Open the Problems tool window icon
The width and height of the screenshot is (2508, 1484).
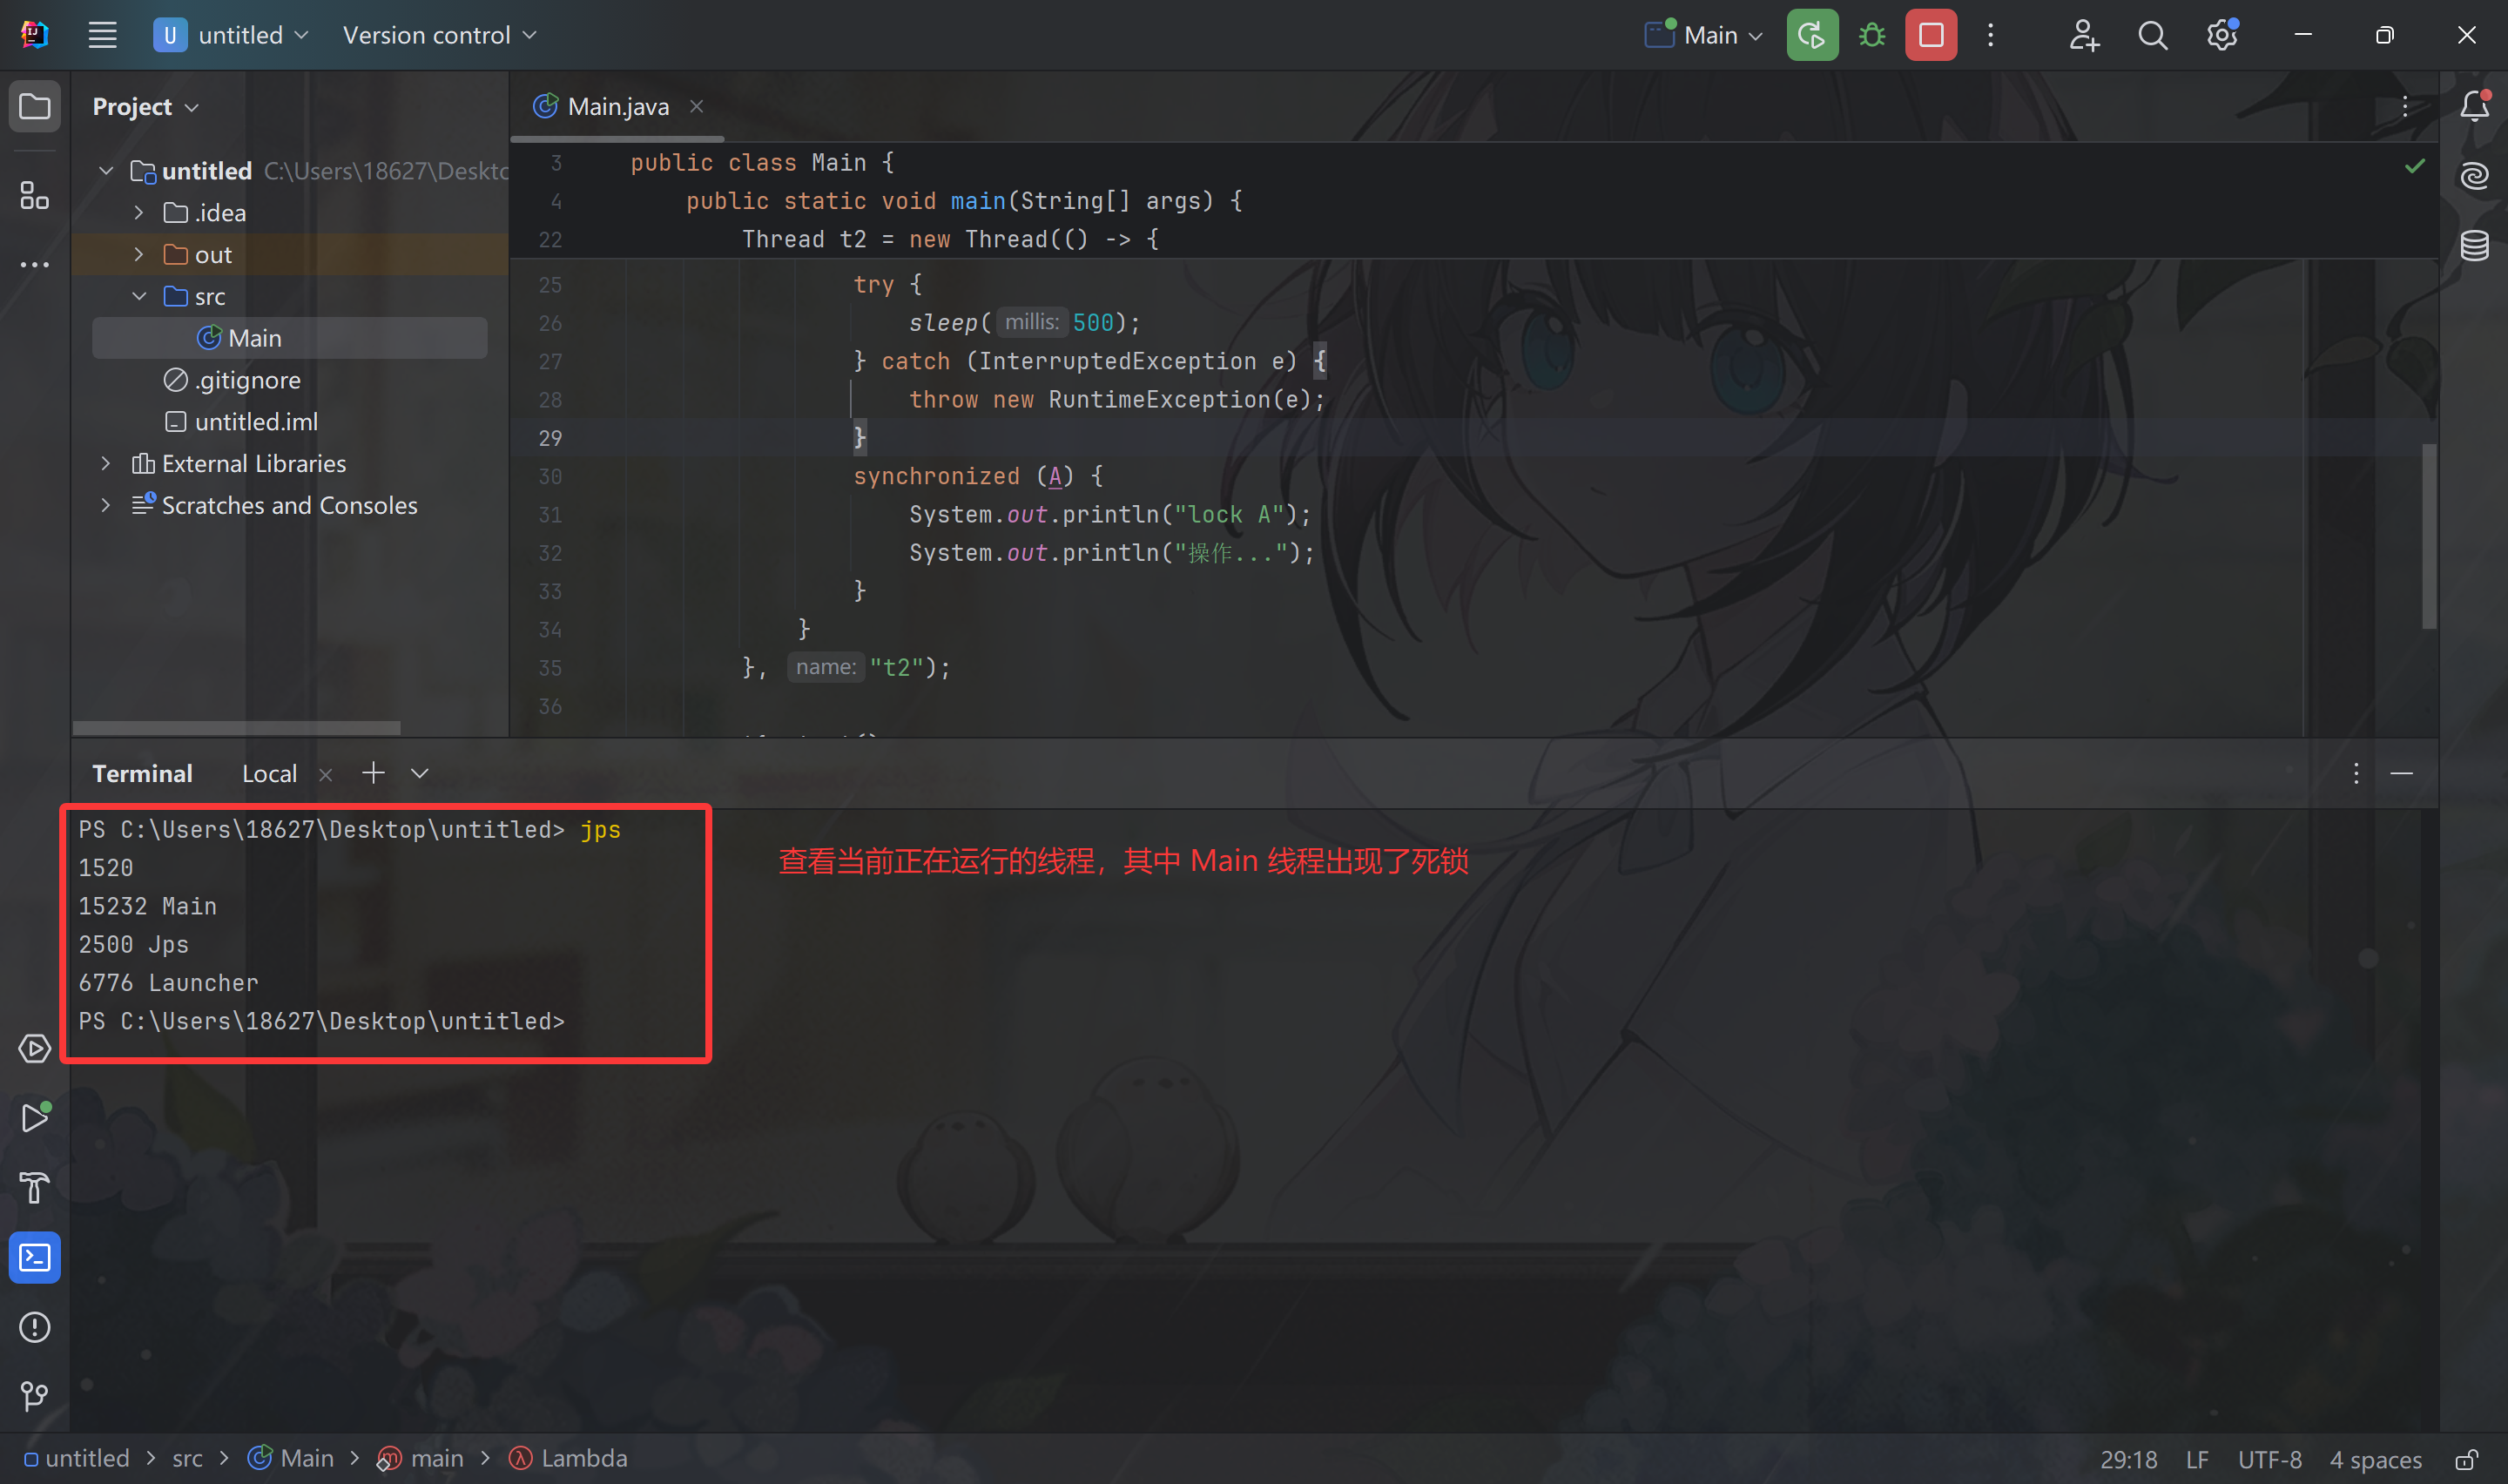click(x=34, y=1327)
